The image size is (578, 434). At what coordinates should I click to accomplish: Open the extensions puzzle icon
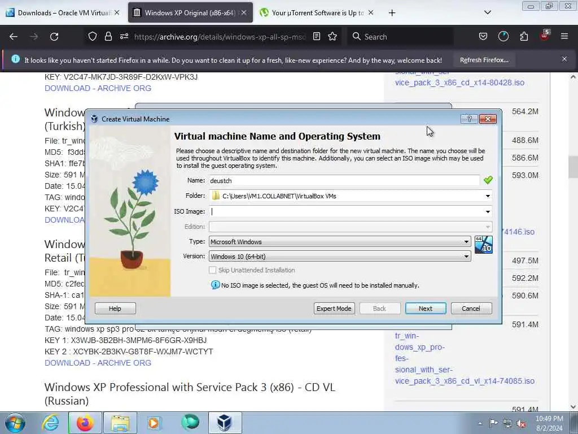524,37
